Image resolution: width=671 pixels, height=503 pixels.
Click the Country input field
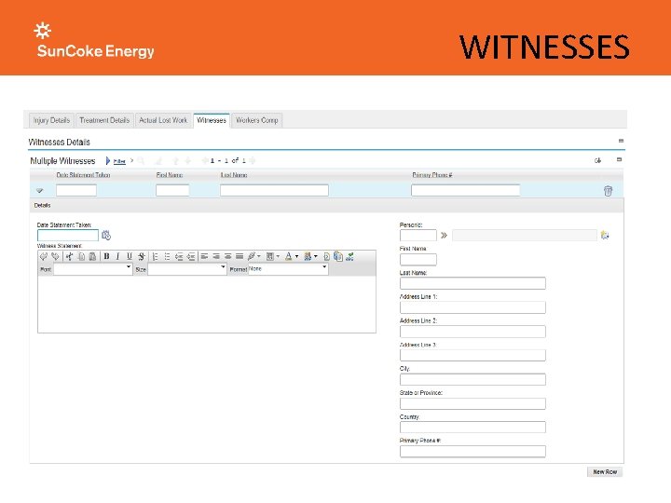(x=472, y=427)
